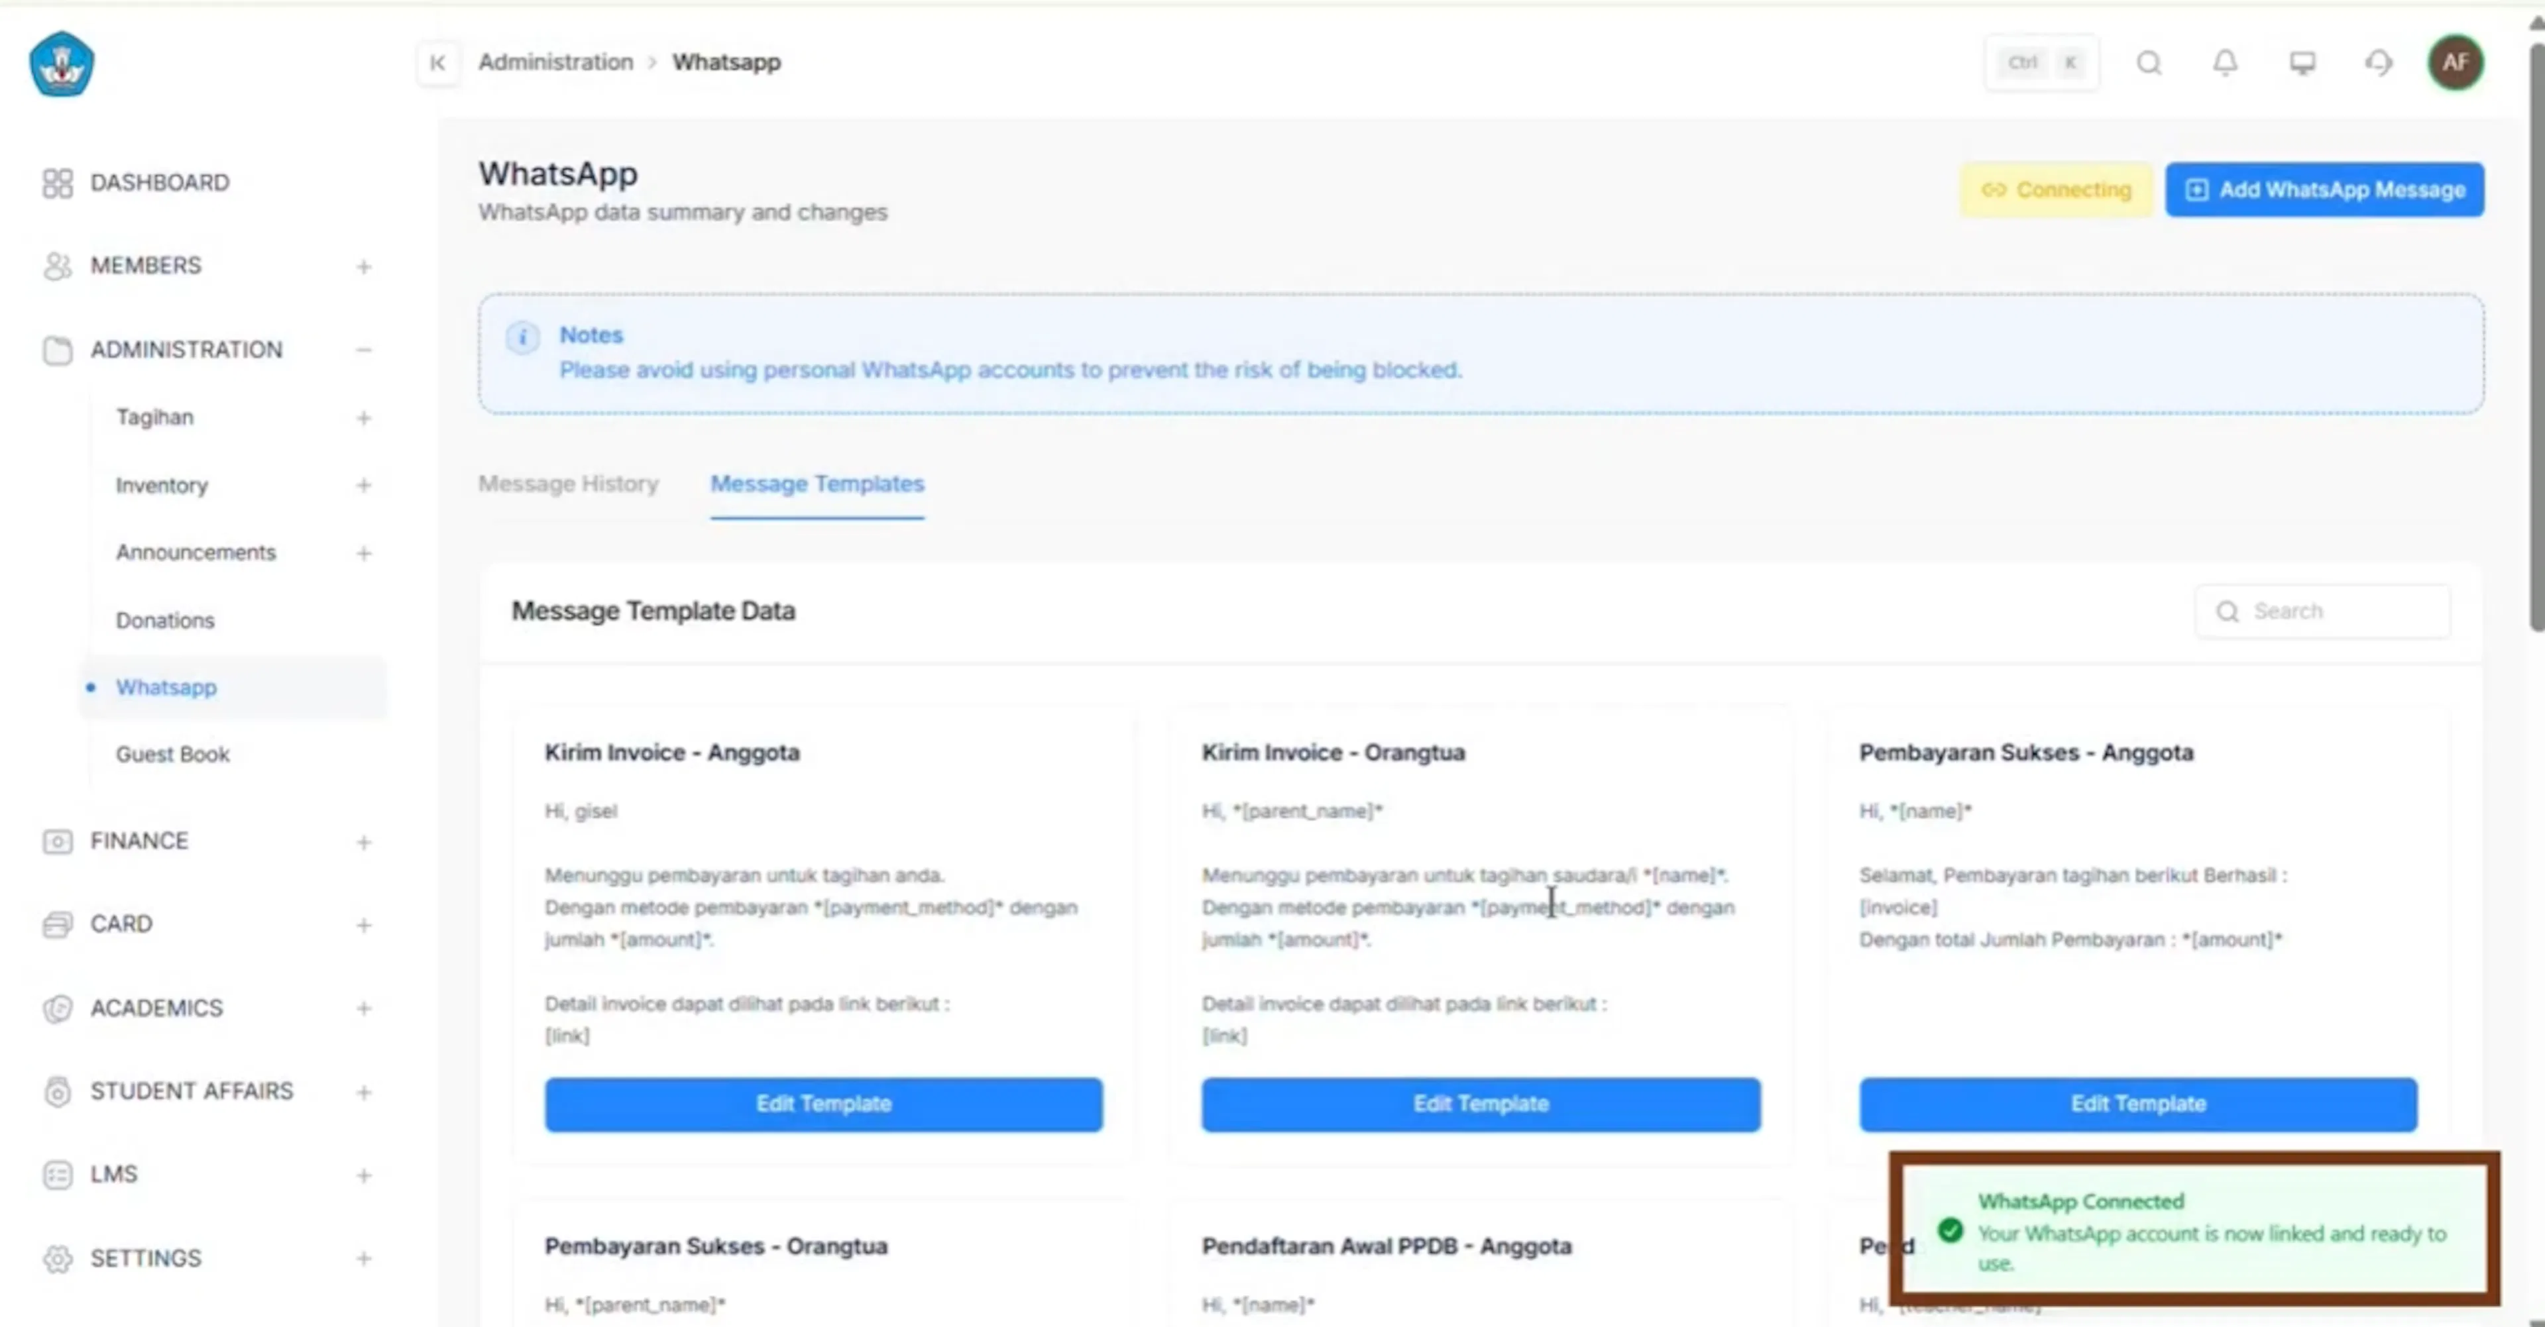Click the template Search field
Image resolution: width=2545 pixels, height=1327 pixels.
click(2323, 611)
